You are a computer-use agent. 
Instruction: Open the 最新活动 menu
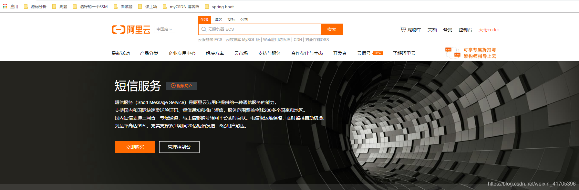coord(120,53)
